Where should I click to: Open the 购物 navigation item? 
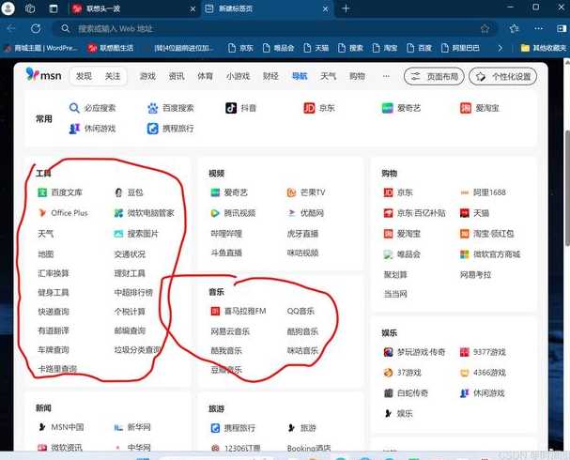[x=357, y=76]
